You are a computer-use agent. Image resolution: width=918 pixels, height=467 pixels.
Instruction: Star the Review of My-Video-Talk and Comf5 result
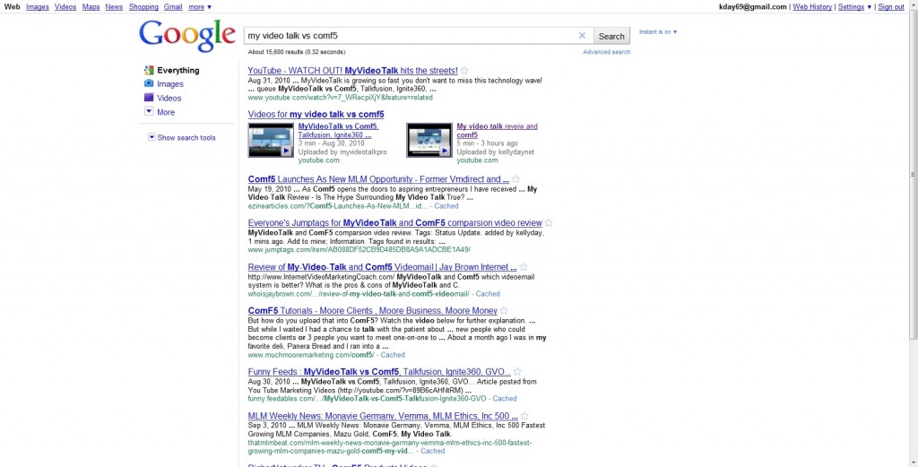coord(524,267)
